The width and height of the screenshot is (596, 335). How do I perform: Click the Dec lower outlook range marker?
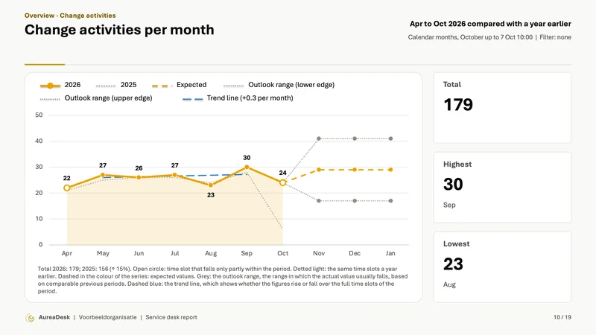coord(355,200)
